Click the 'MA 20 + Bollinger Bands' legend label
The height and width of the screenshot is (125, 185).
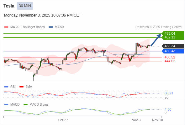click(x=28, y=27)
